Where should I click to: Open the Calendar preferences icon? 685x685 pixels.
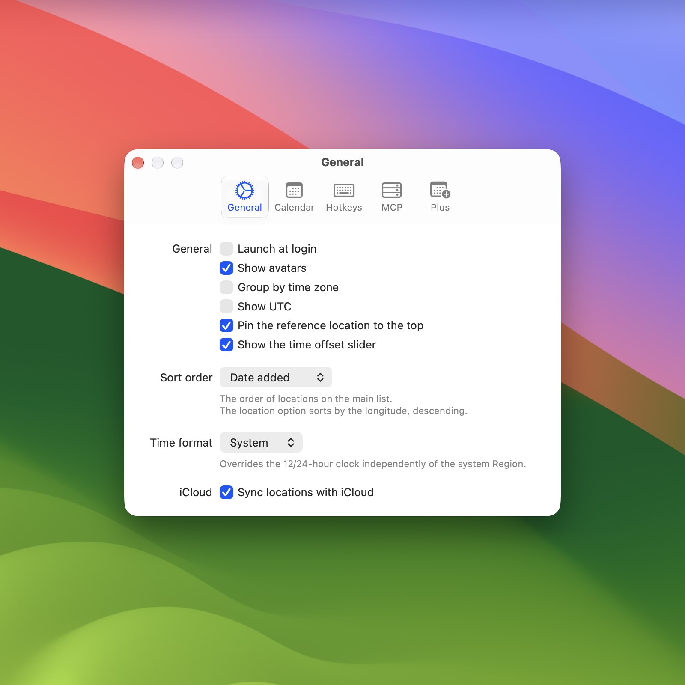pos(294,197)
